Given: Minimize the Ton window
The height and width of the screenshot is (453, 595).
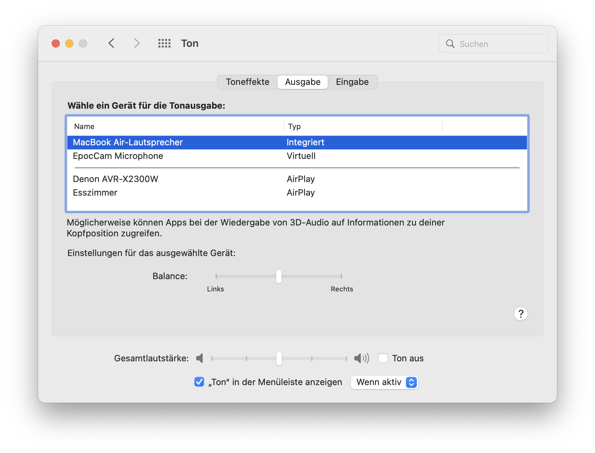Looking at the screenshot, I should coord(69,43).
